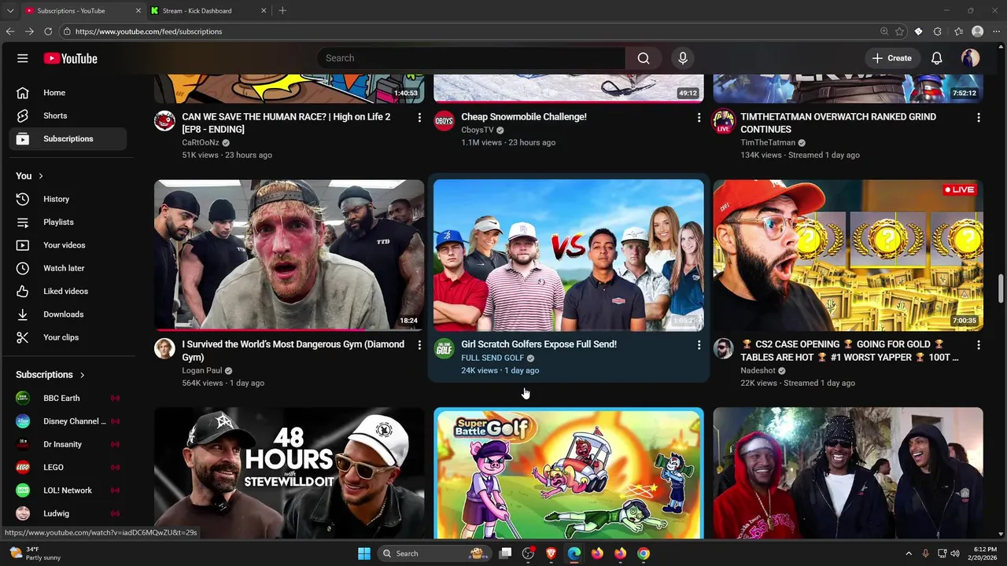
Task: Open the tab list dropdown arrow
Action: pos(10,11)
